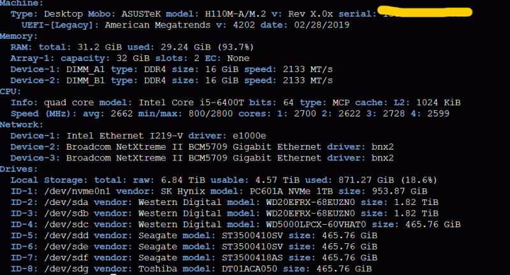Click the /dev/sdd device path
This screenshot has height=275, width=510.
point(66,236)
